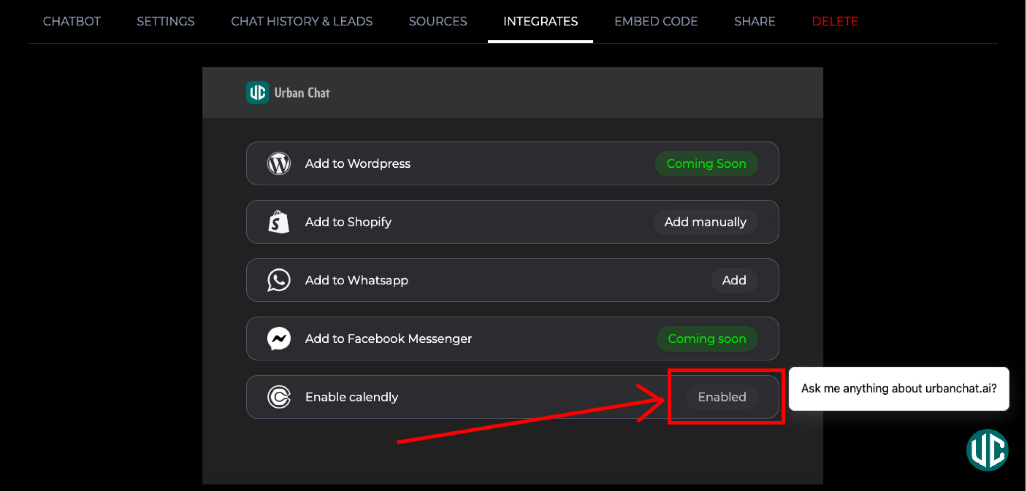This screenshot has width=1026, height=491.
Task: Click the 'Enable calendly' label
Action: coord(352,397)
